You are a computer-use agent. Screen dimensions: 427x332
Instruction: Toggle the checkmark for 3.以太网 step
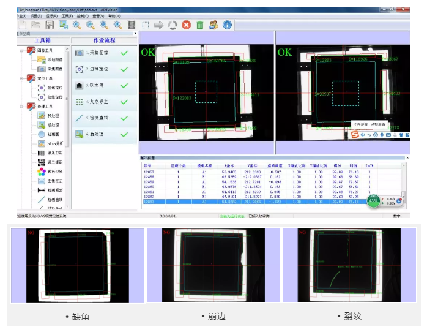[x=125, y=85]
